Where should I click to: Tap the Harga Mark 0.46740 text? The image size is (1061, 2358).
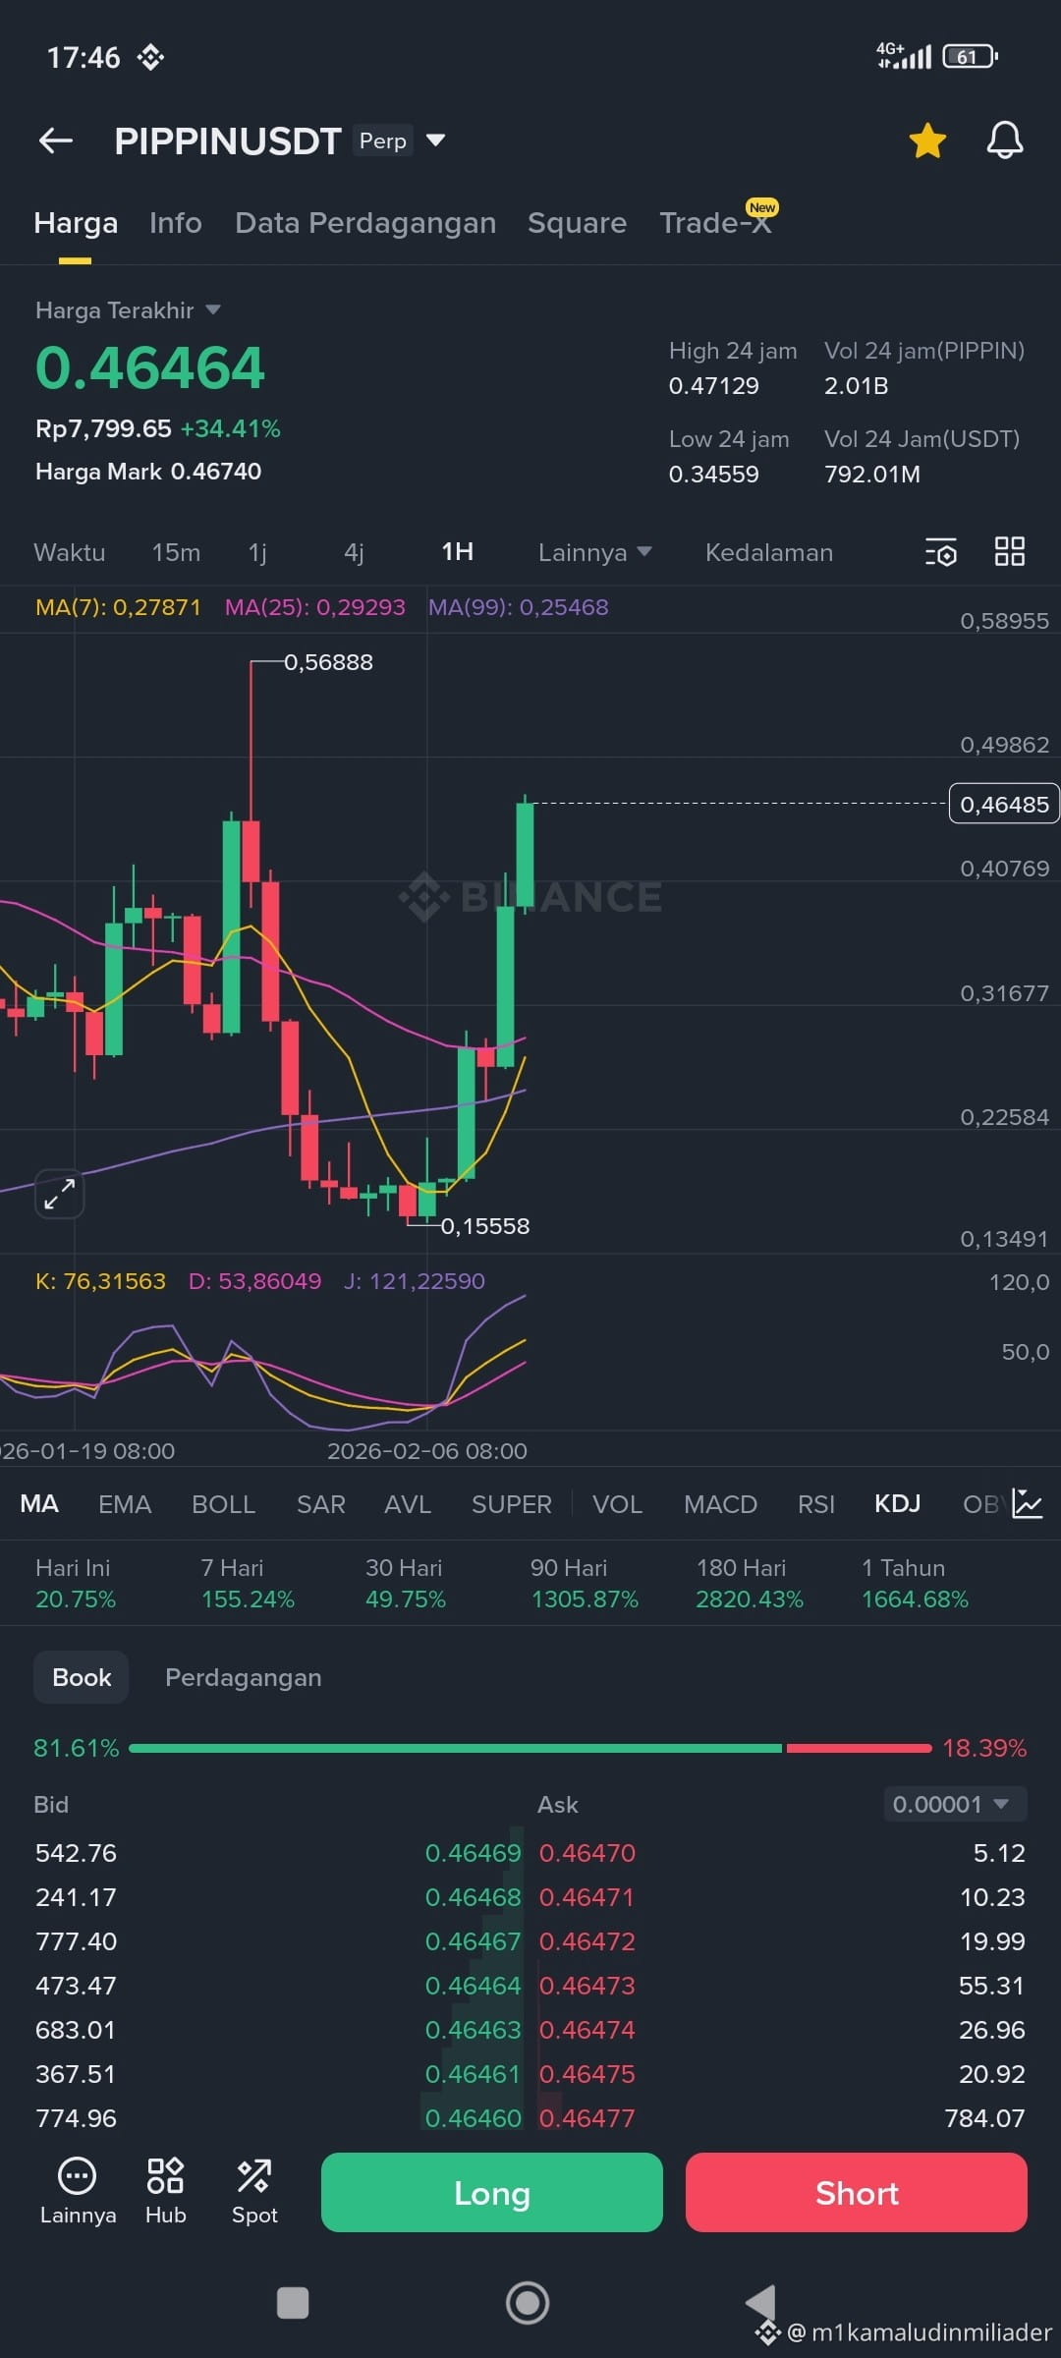(x=148, y=472)
